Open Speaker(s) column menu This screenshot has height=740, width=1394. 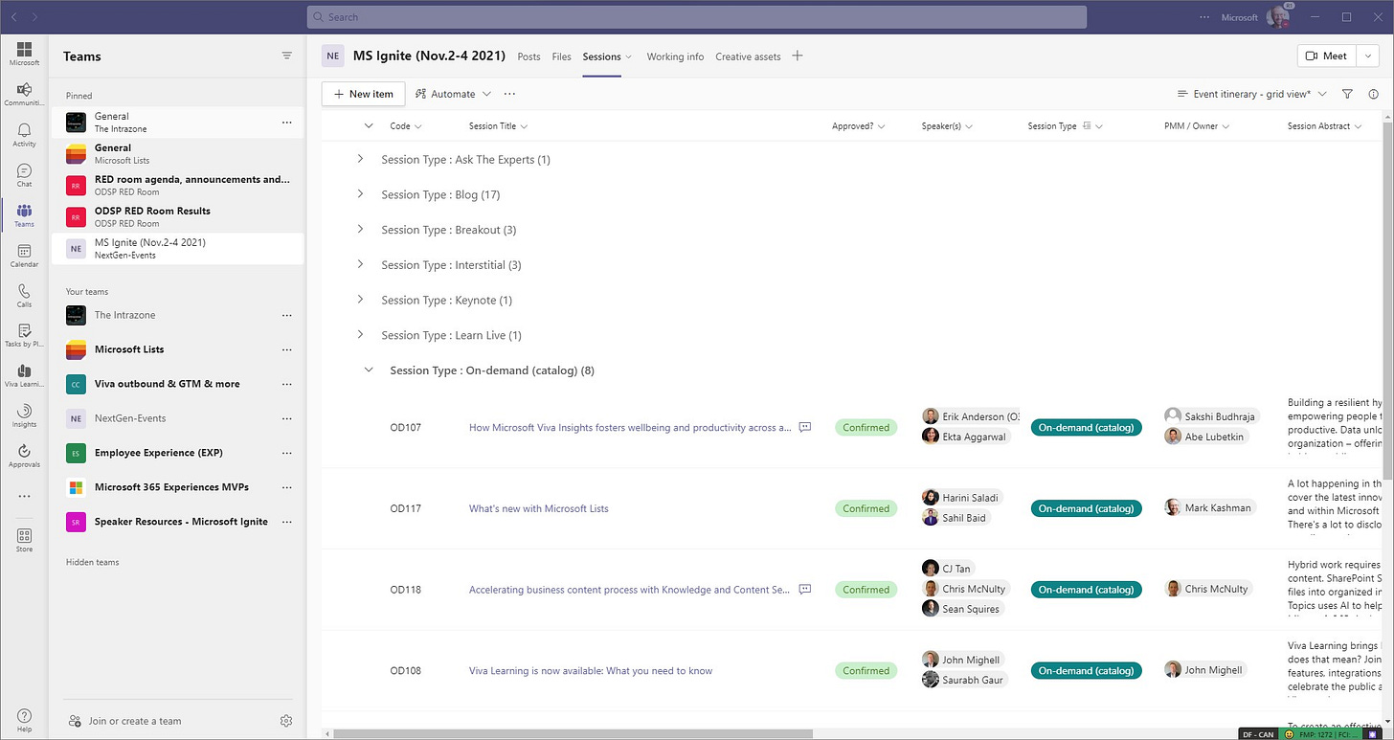point(947,126)
